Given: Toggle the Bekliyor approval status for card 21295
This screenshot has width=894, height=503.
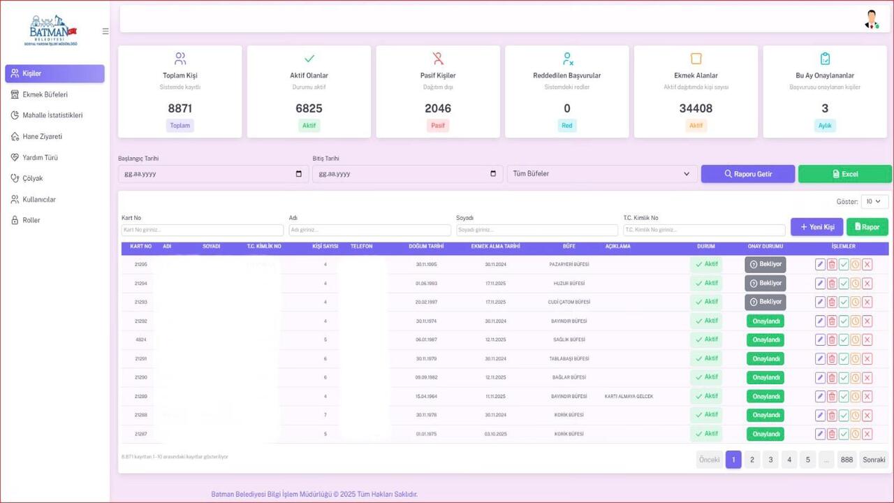Looking at the screenshot, I should 765,264.
